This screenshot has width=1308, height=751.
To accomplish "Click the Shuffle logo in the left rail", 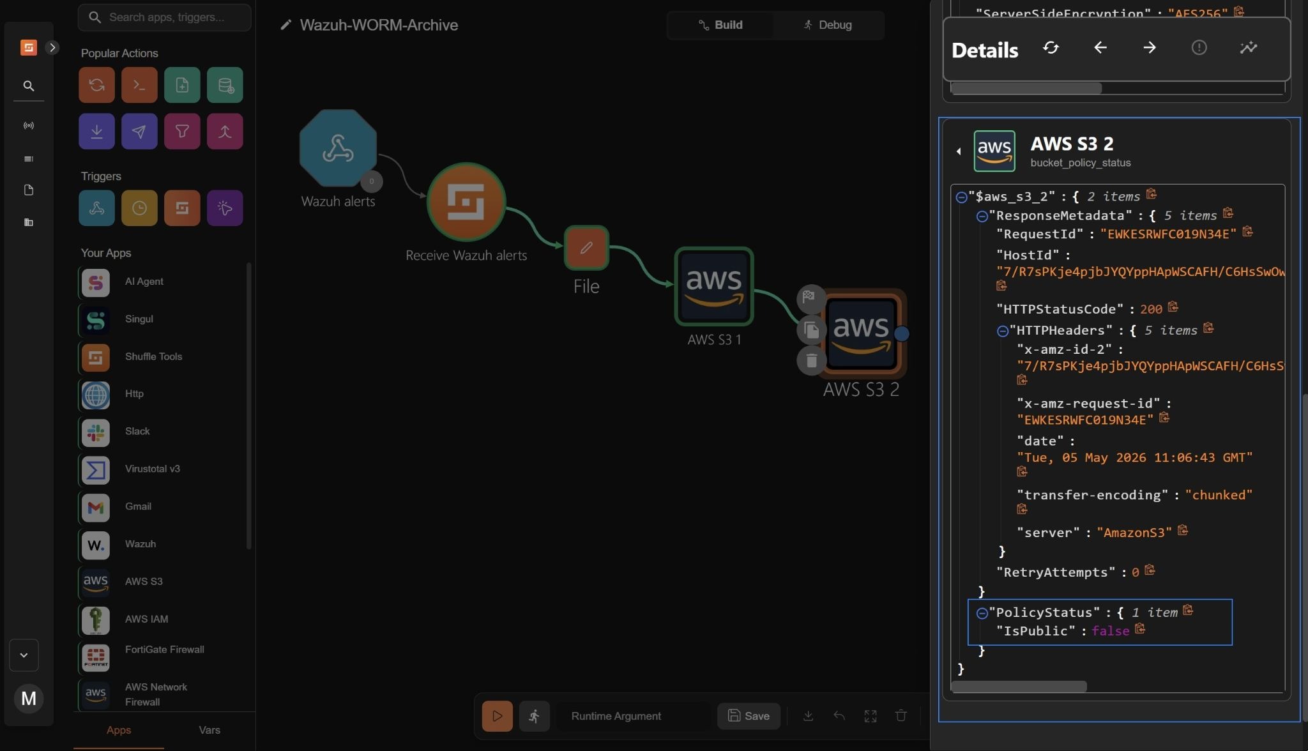I will 29,47.
